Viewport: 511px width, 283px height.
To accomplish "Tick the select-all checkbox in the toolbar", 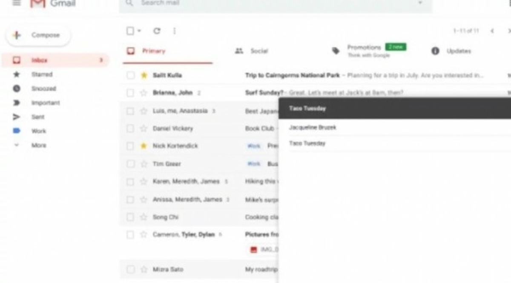I will 130,31.
